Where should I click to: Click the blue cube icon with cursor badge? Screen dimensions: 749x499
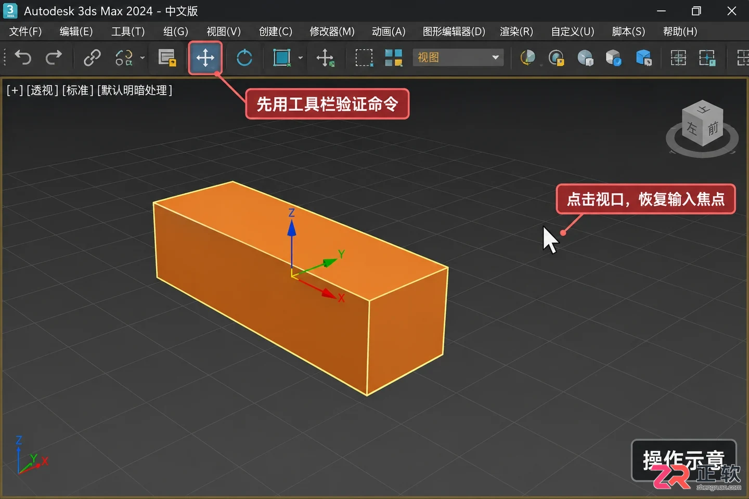click(x=643, y=58)
